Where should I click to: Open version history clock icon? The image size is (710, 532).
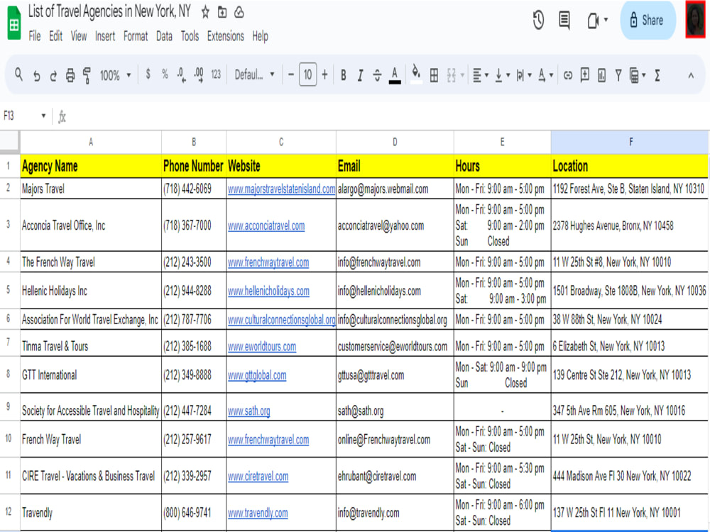click(538, 21)
